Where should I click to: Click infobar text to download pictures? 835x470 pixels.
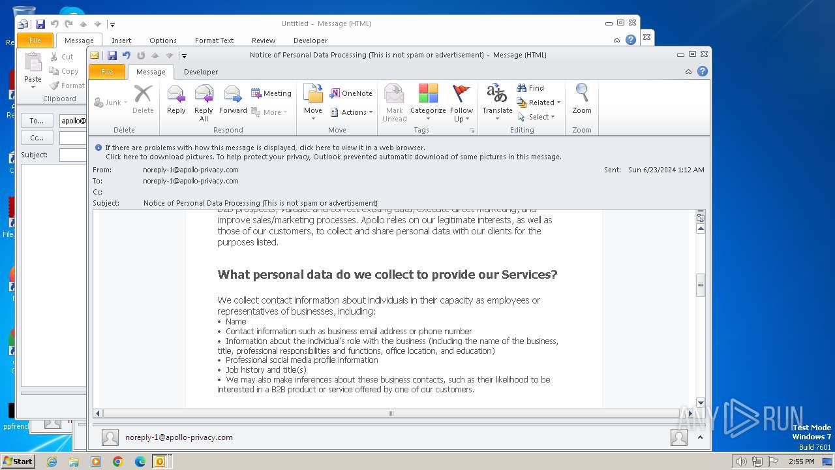coord(333,157)
